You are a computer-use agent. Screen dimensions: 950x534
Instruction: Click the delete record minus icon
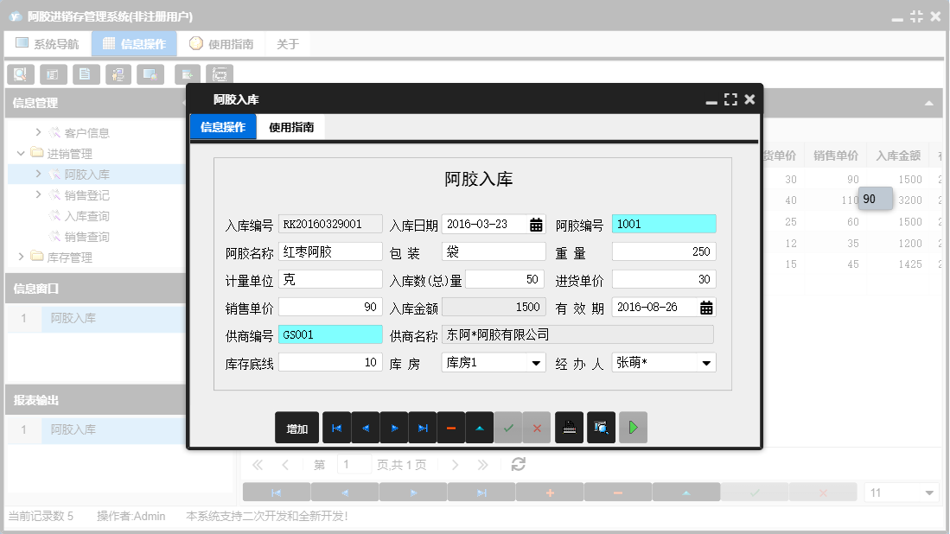click(450, 428)
